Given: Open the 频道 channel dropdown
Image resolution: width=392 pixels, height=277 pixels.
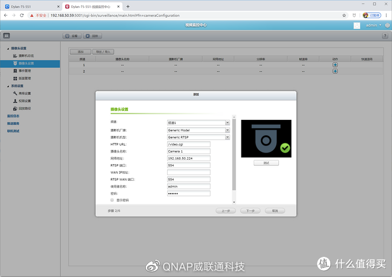Looking at the screenshot, I should click(198, 123).
